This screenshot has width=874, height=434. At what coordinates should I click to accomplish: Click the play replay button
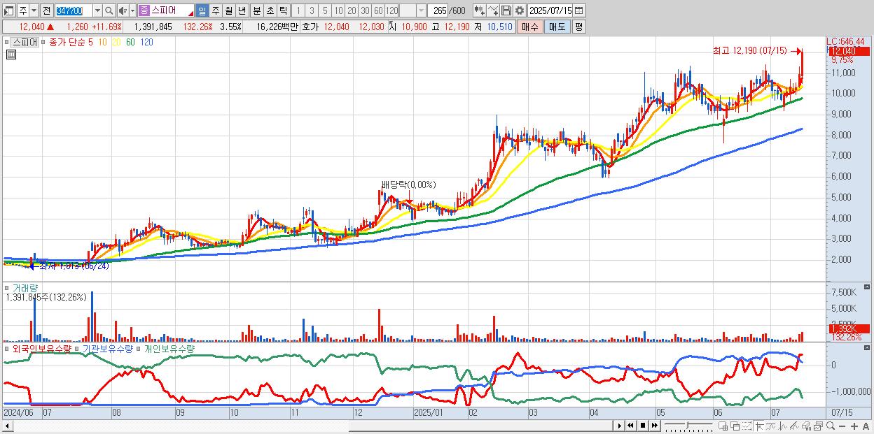click(x=620, y=426)
